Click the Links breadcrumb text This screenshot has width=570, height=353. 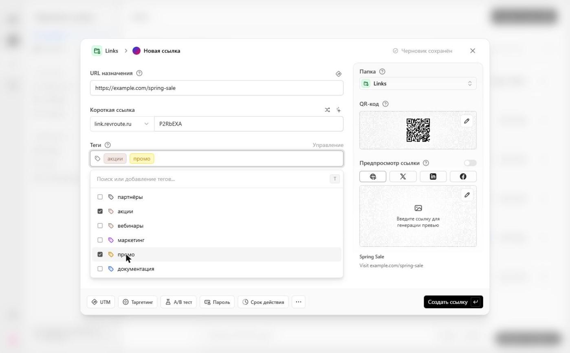pyautogui.click(x=112, y=51)
